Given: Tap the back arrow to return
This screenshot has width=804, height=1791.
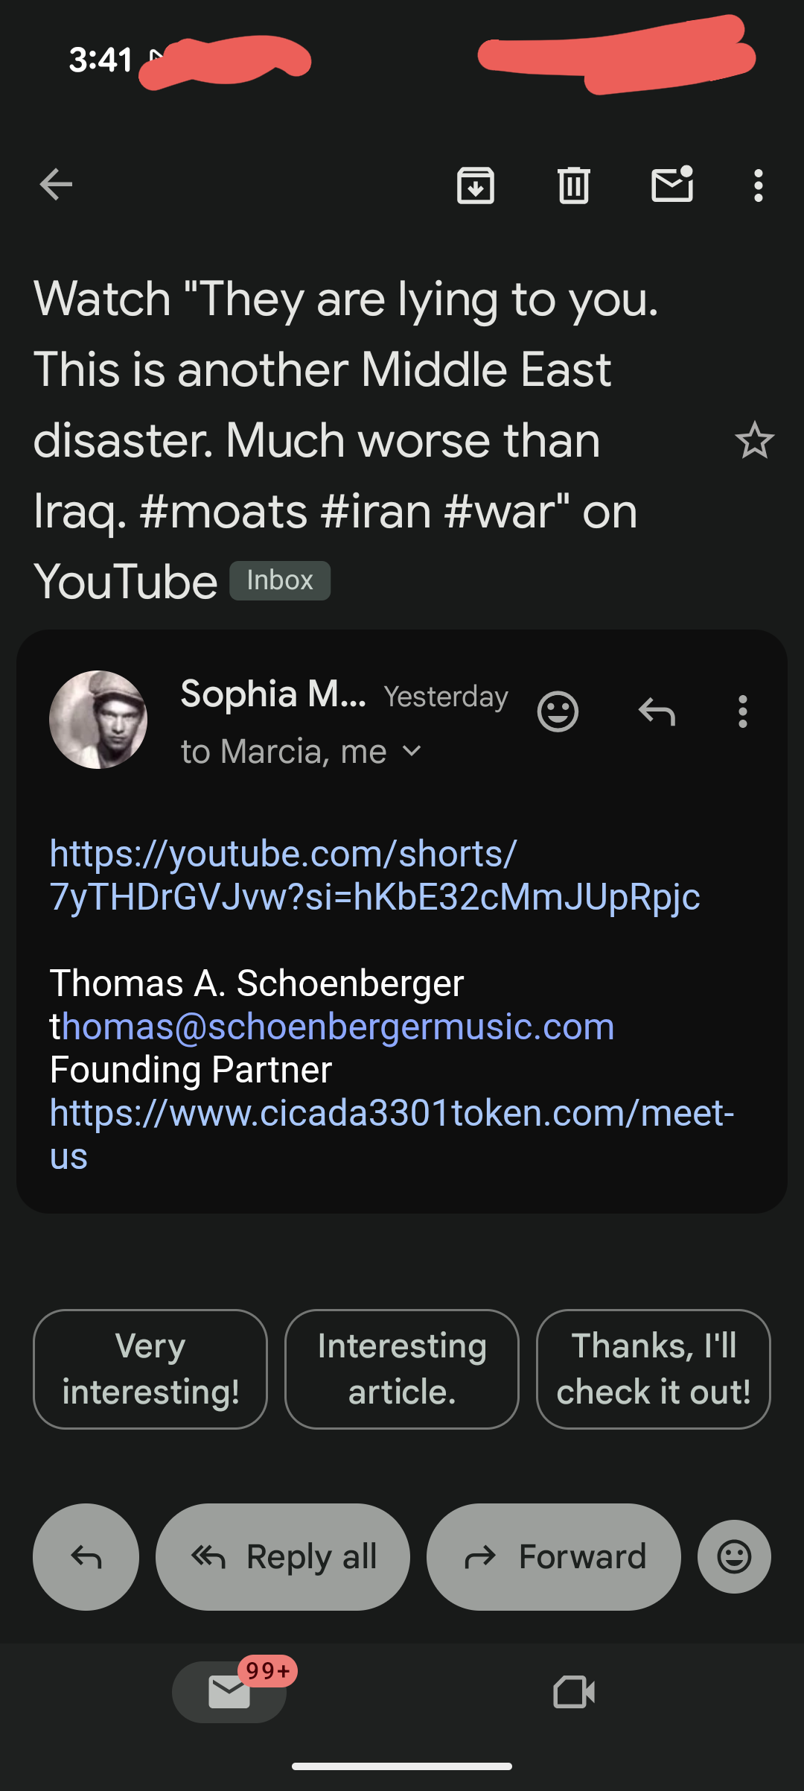Looking at the screenshot, I should tap(56, 185).
